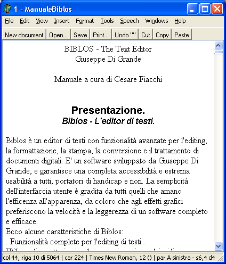Click the Open... toolbar button

pos(59,35)
